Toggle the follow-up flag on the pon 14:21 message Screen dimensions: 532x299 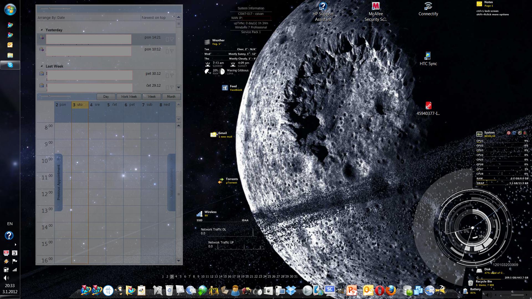pyautogui.click(x=172, y=40)
